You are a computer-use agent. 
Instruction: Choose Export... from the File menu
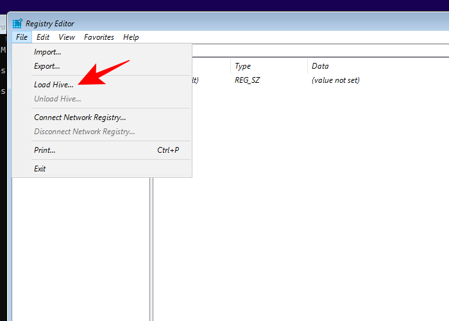click(47, 66)
